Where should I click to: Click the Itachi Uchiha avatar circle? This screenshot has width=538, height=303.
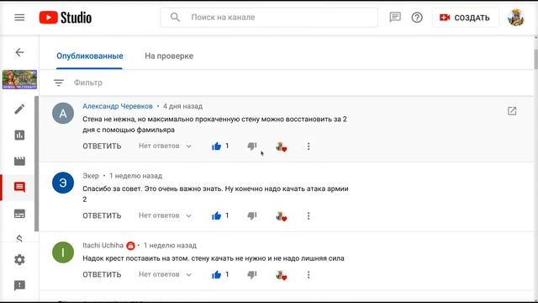click(63, 252)
